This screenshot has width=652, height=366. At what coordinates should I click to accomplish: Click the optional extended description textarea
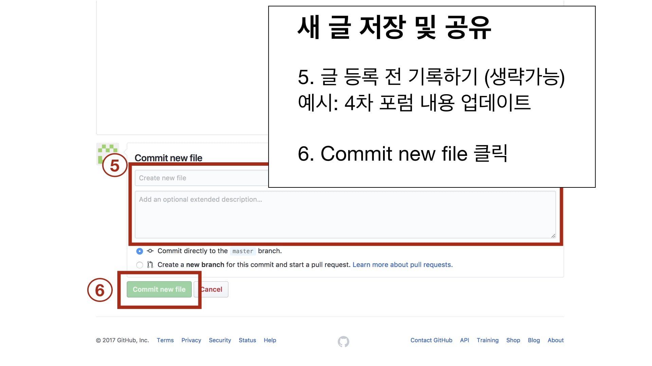[345, 215]
